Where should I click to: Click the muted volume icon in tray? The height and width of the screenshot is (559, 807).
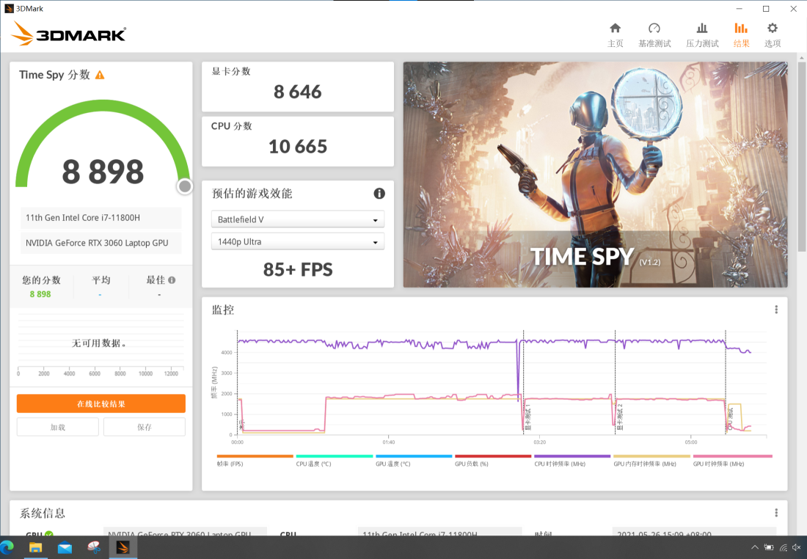tap(797, 547)
